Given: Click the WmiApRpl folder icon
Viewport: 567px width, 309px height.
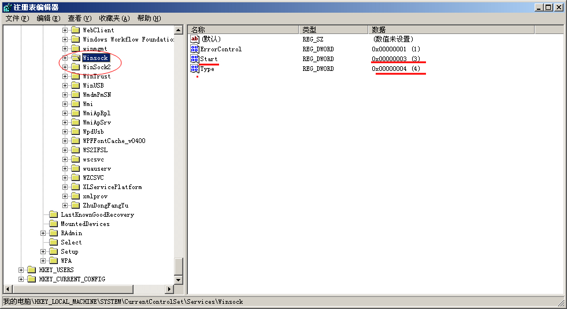Looking at the screenshot, I should [76, 113].
